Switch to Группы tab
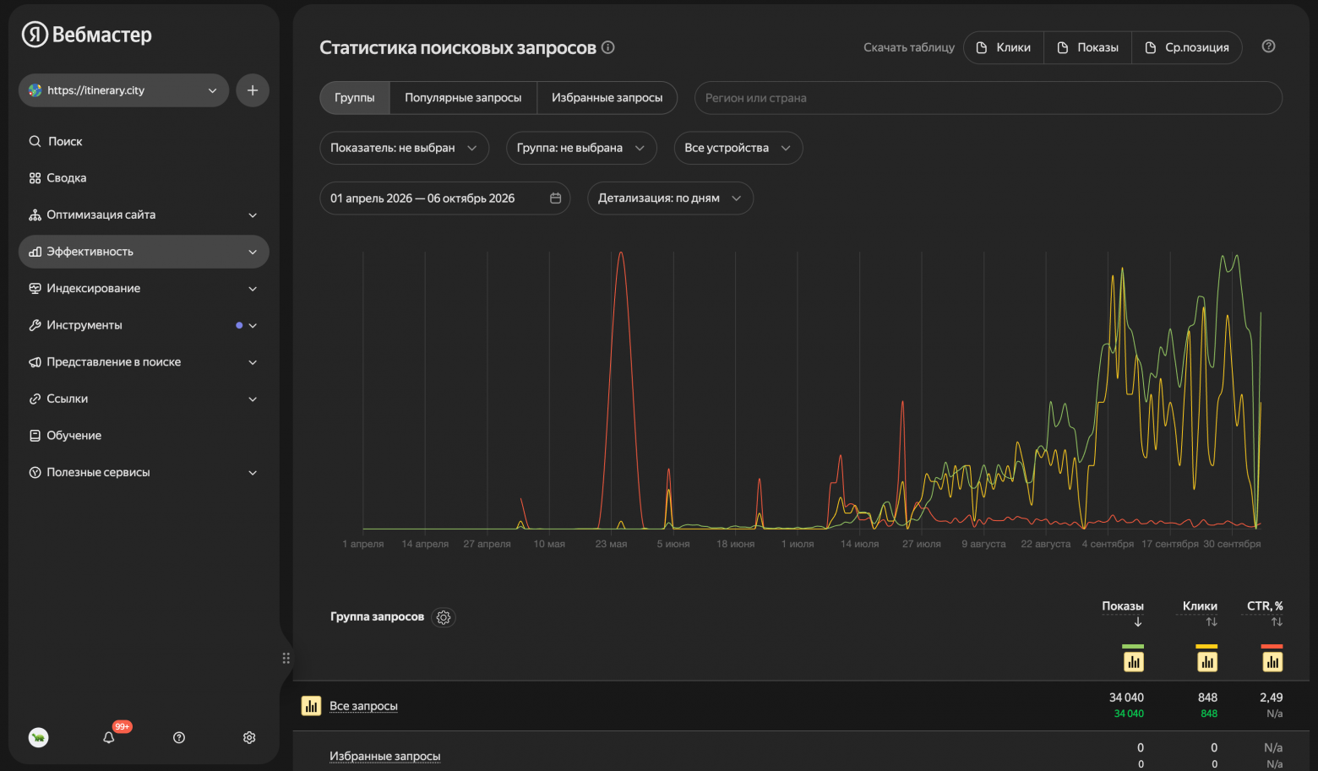The image size is (1318, 771). (355, 98)
